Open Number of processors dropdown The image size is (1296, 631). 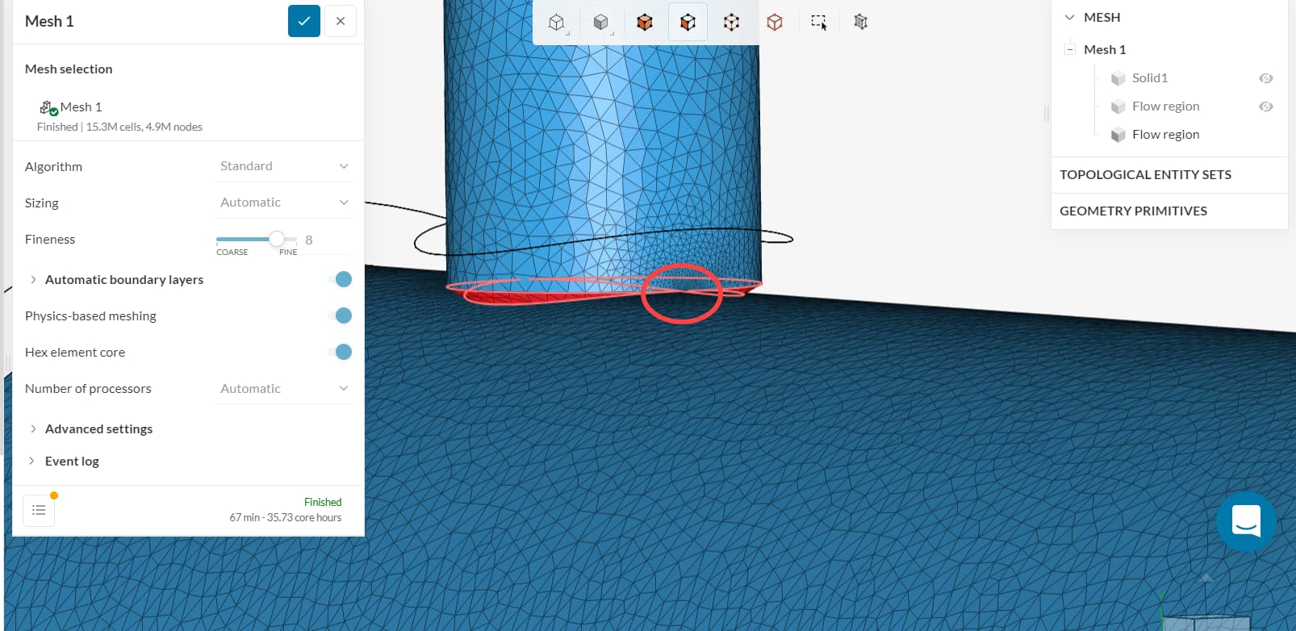pyautogui.click(x=284, y=388)
